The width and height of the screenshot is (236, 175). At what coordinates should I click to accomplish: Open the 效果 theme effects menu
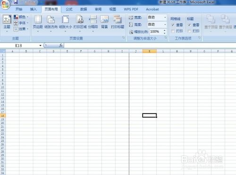click(x=21, y=29)
